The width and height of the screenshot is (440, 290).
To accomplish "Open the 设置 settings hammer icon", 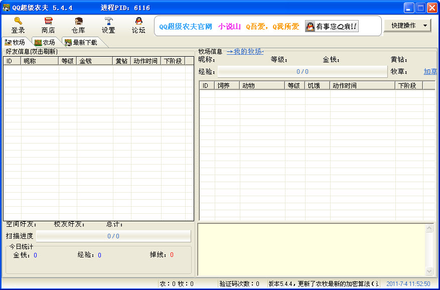I will 108,21.
